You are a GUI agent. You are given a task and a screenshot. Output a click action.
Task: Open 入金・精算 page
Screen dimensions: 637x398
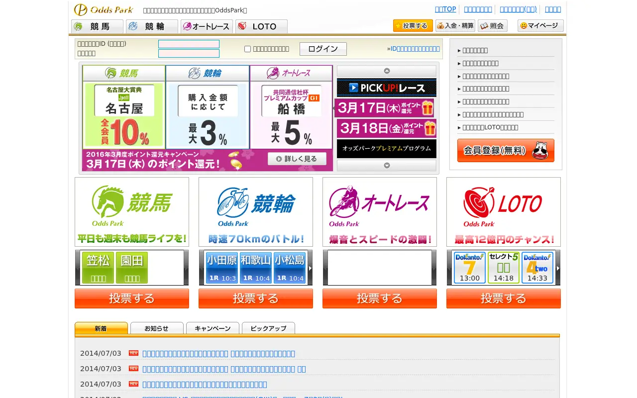tap(455, 26)
